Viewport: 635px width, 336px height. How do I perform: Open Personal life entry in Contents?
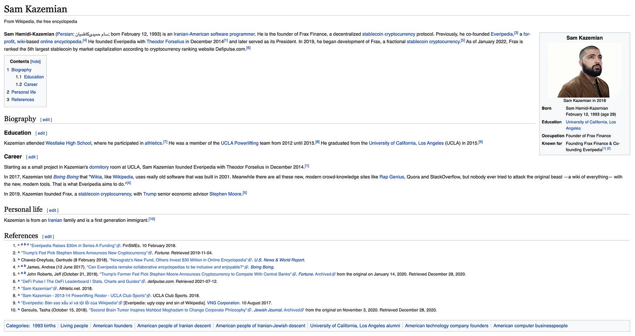[x=24, y=92]
